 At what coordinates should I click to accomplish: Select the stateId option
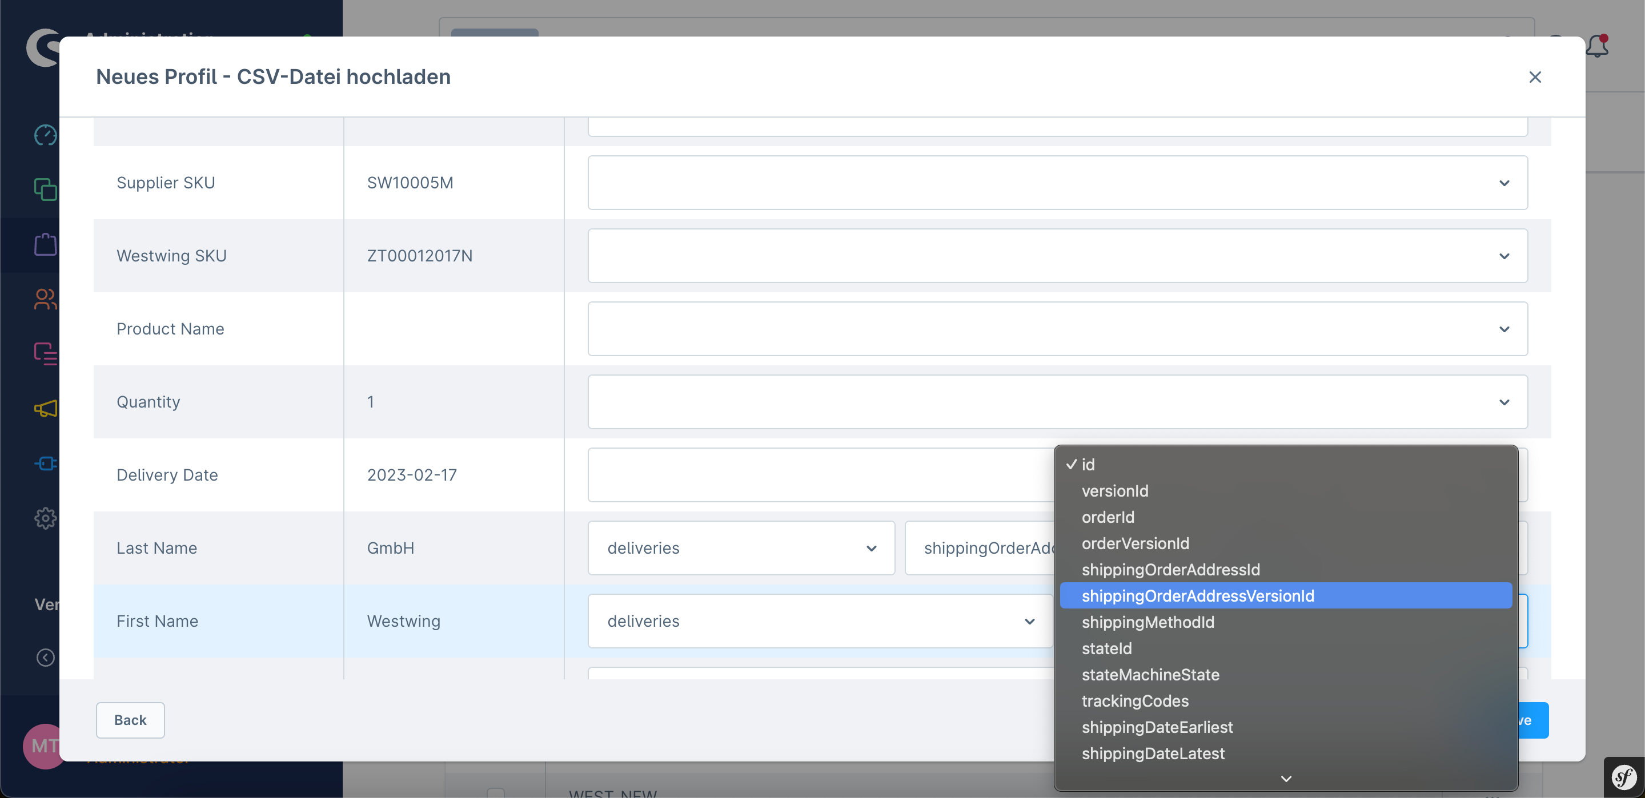tap(1286, 648)
